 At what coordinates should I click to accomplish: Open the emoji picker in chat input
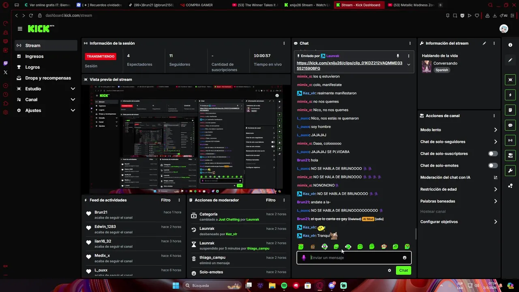(405, 258)
